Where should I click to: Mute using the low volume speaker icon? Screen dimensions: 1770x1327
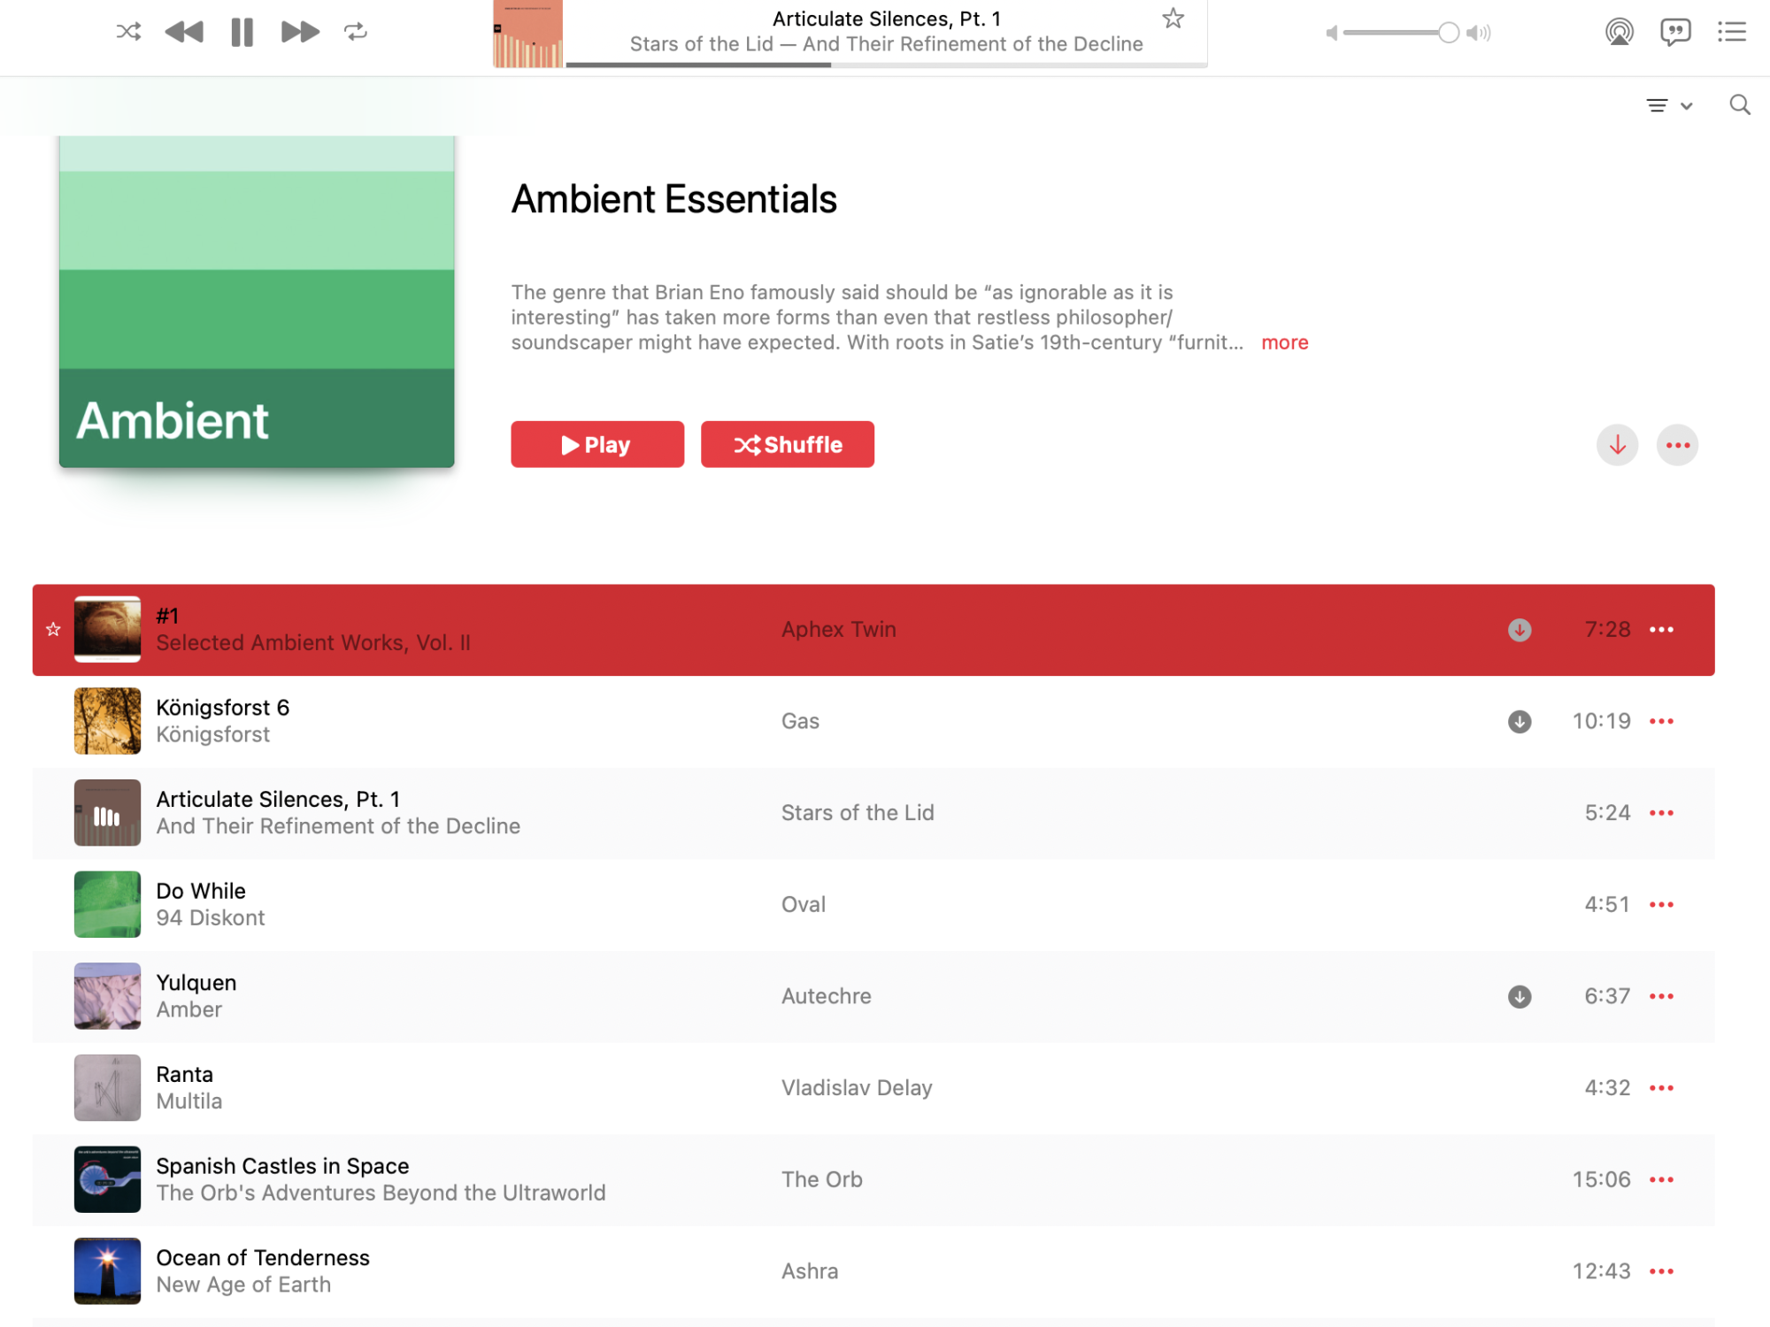point(1331,33)
